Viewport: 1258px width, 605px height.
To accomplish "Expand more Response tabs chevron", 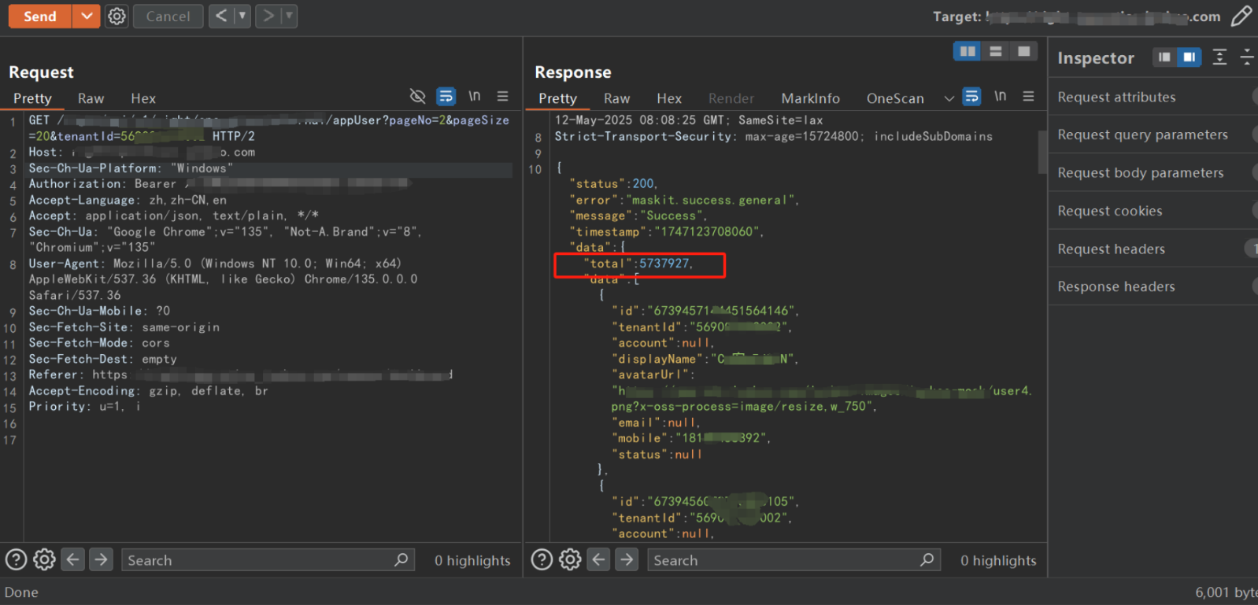I will click(949, 98).
